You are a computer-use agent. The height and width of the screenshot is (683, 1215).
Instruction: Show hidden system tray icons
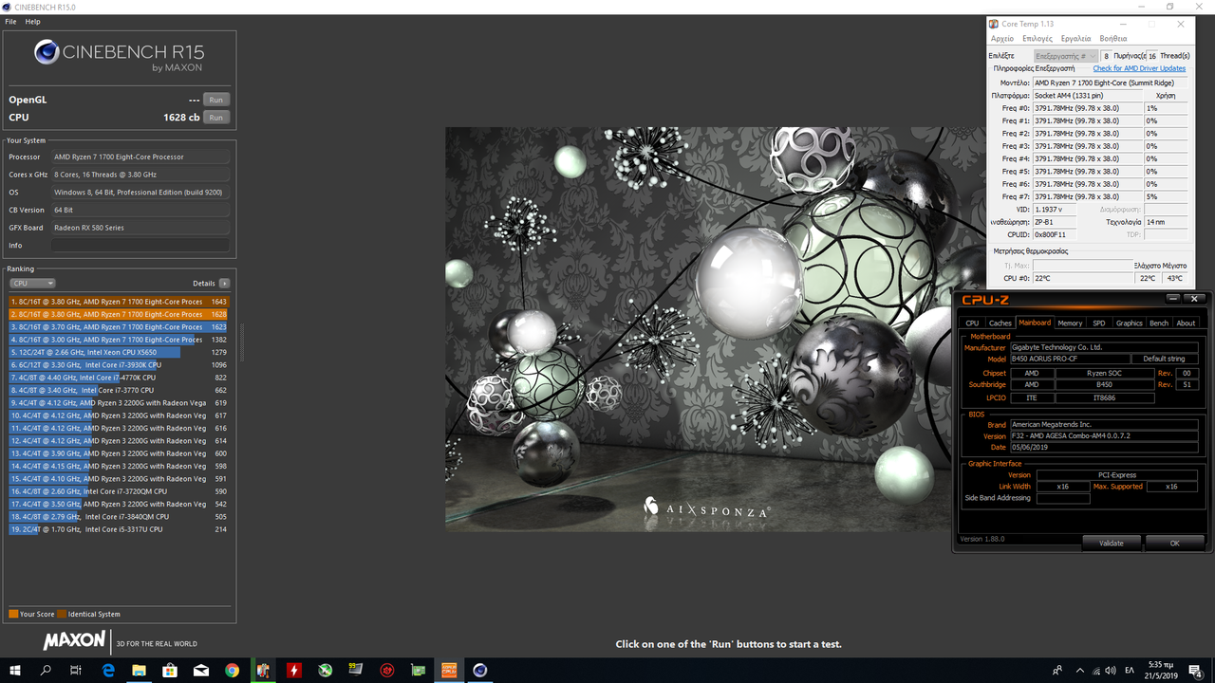pyautogui.click(x=1082, y=670)
